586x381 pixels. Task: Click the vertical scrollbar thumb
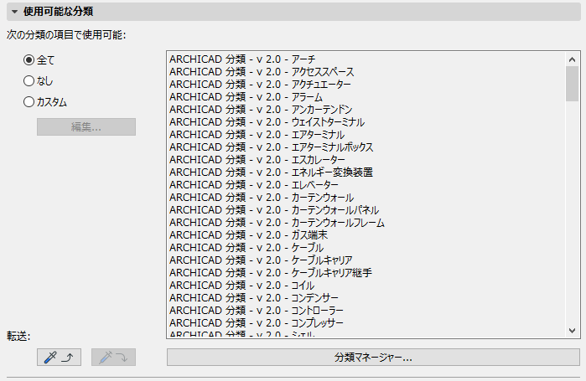point(572,84)
